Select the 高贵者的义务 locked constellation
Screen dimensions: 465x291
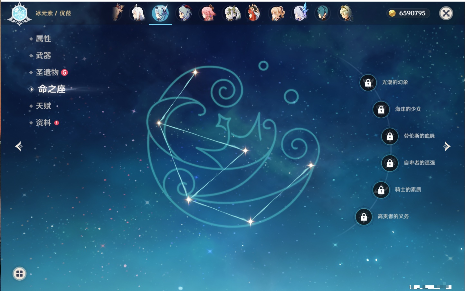[x=364, y=217]
